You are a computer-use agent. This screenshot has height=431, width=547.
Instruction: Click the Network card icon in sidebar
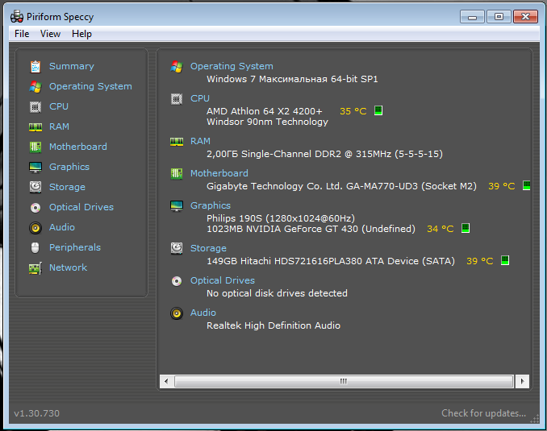[35, 268]
